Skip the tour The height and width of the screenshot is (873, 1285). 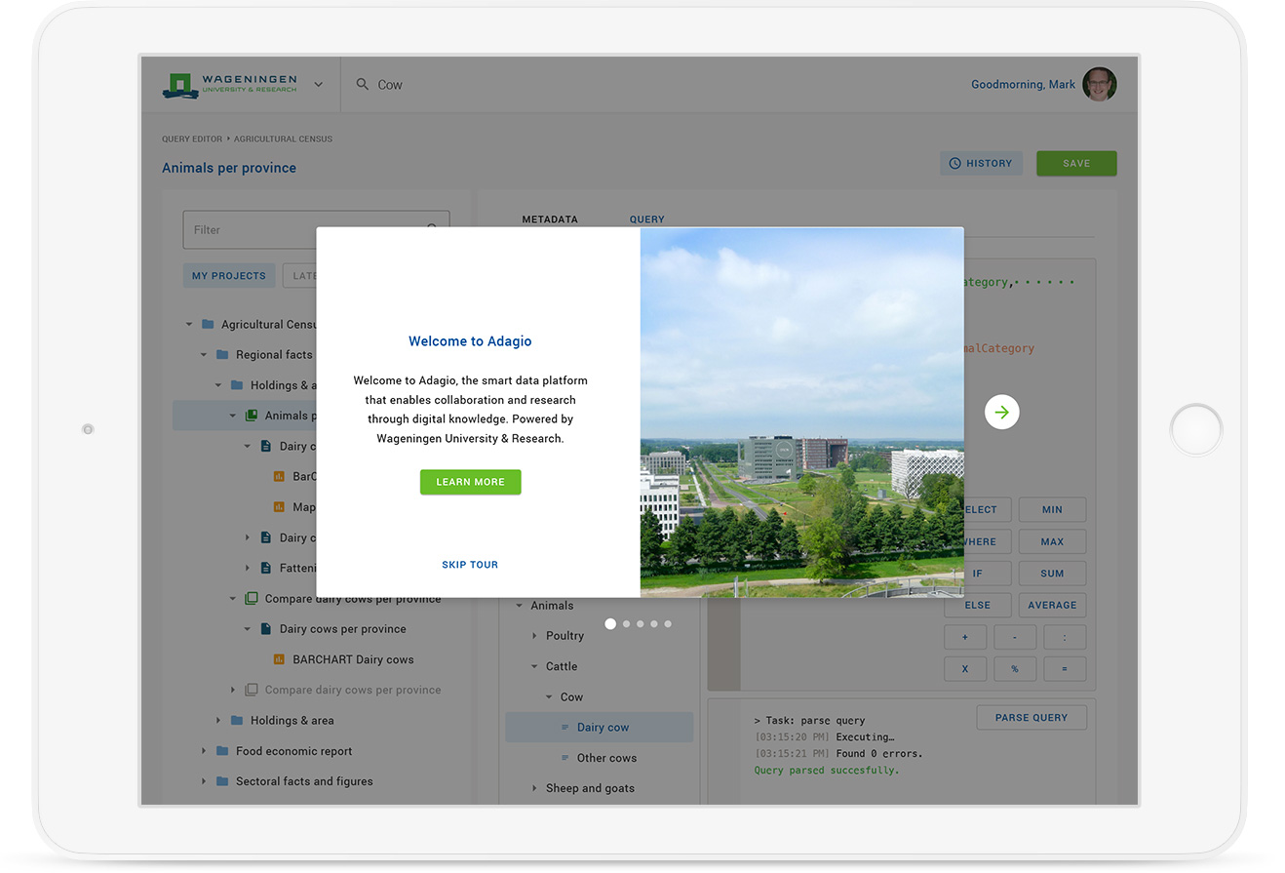(470, 565)
